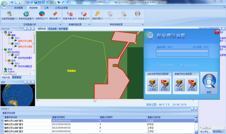The width and height of the screenshot is (226, 134).
Task: Click the large 查询 search button
Action: click(209, 83)
